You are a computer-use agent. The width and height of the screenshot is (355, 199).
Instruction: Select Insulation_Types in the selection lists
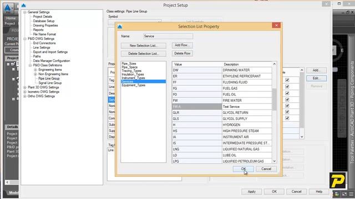pos(133,74)
